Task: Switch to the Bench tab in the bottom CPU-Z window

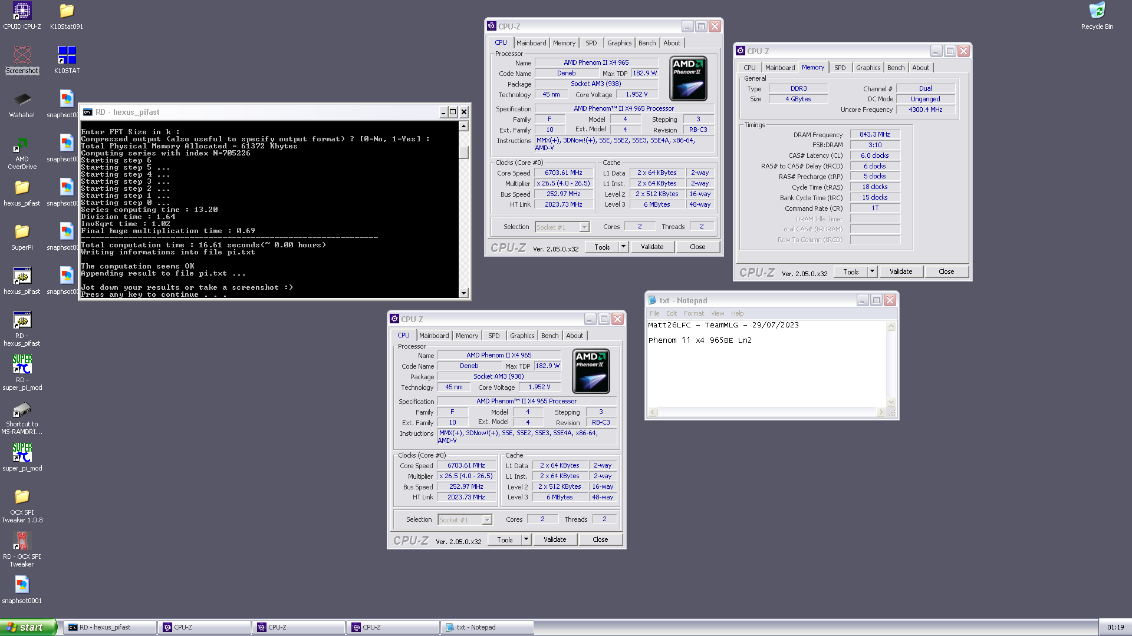Action: click(x=549, y=336)
